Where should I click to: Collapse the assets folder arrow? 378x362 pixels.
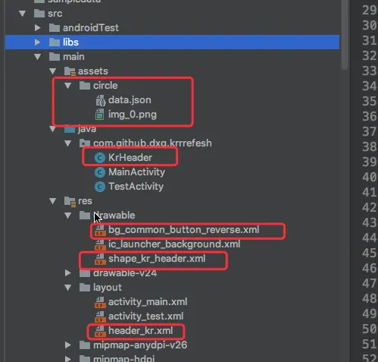pos(53,71)
